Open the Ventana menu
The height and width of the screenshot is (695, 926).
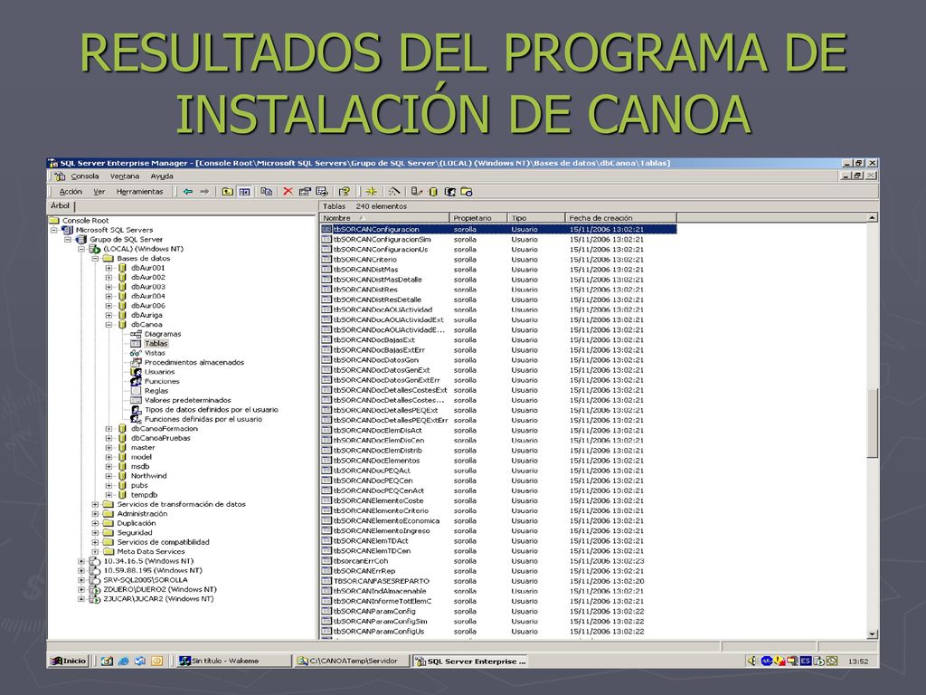tap(125, 176)
